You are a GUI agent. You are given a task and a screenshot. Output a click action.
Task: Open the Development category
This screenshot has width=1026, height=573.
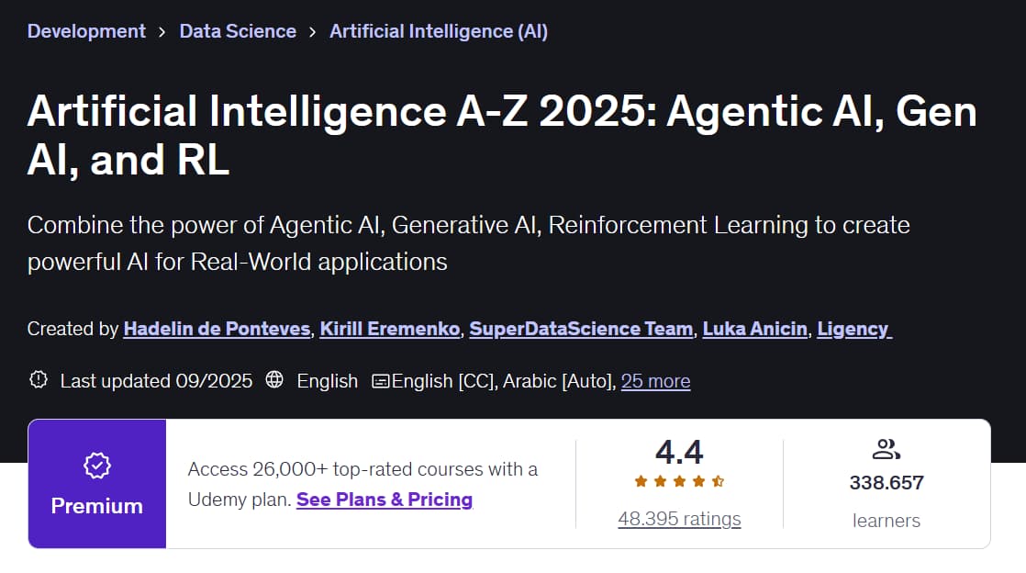pos(86,30)
